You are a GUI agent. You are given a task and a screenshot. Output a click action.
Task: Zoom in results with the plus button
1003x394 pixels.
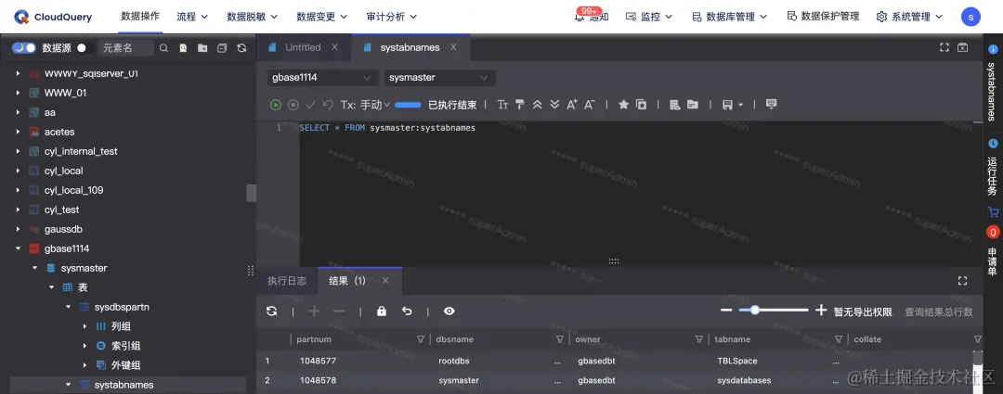[x=821, y=311]
